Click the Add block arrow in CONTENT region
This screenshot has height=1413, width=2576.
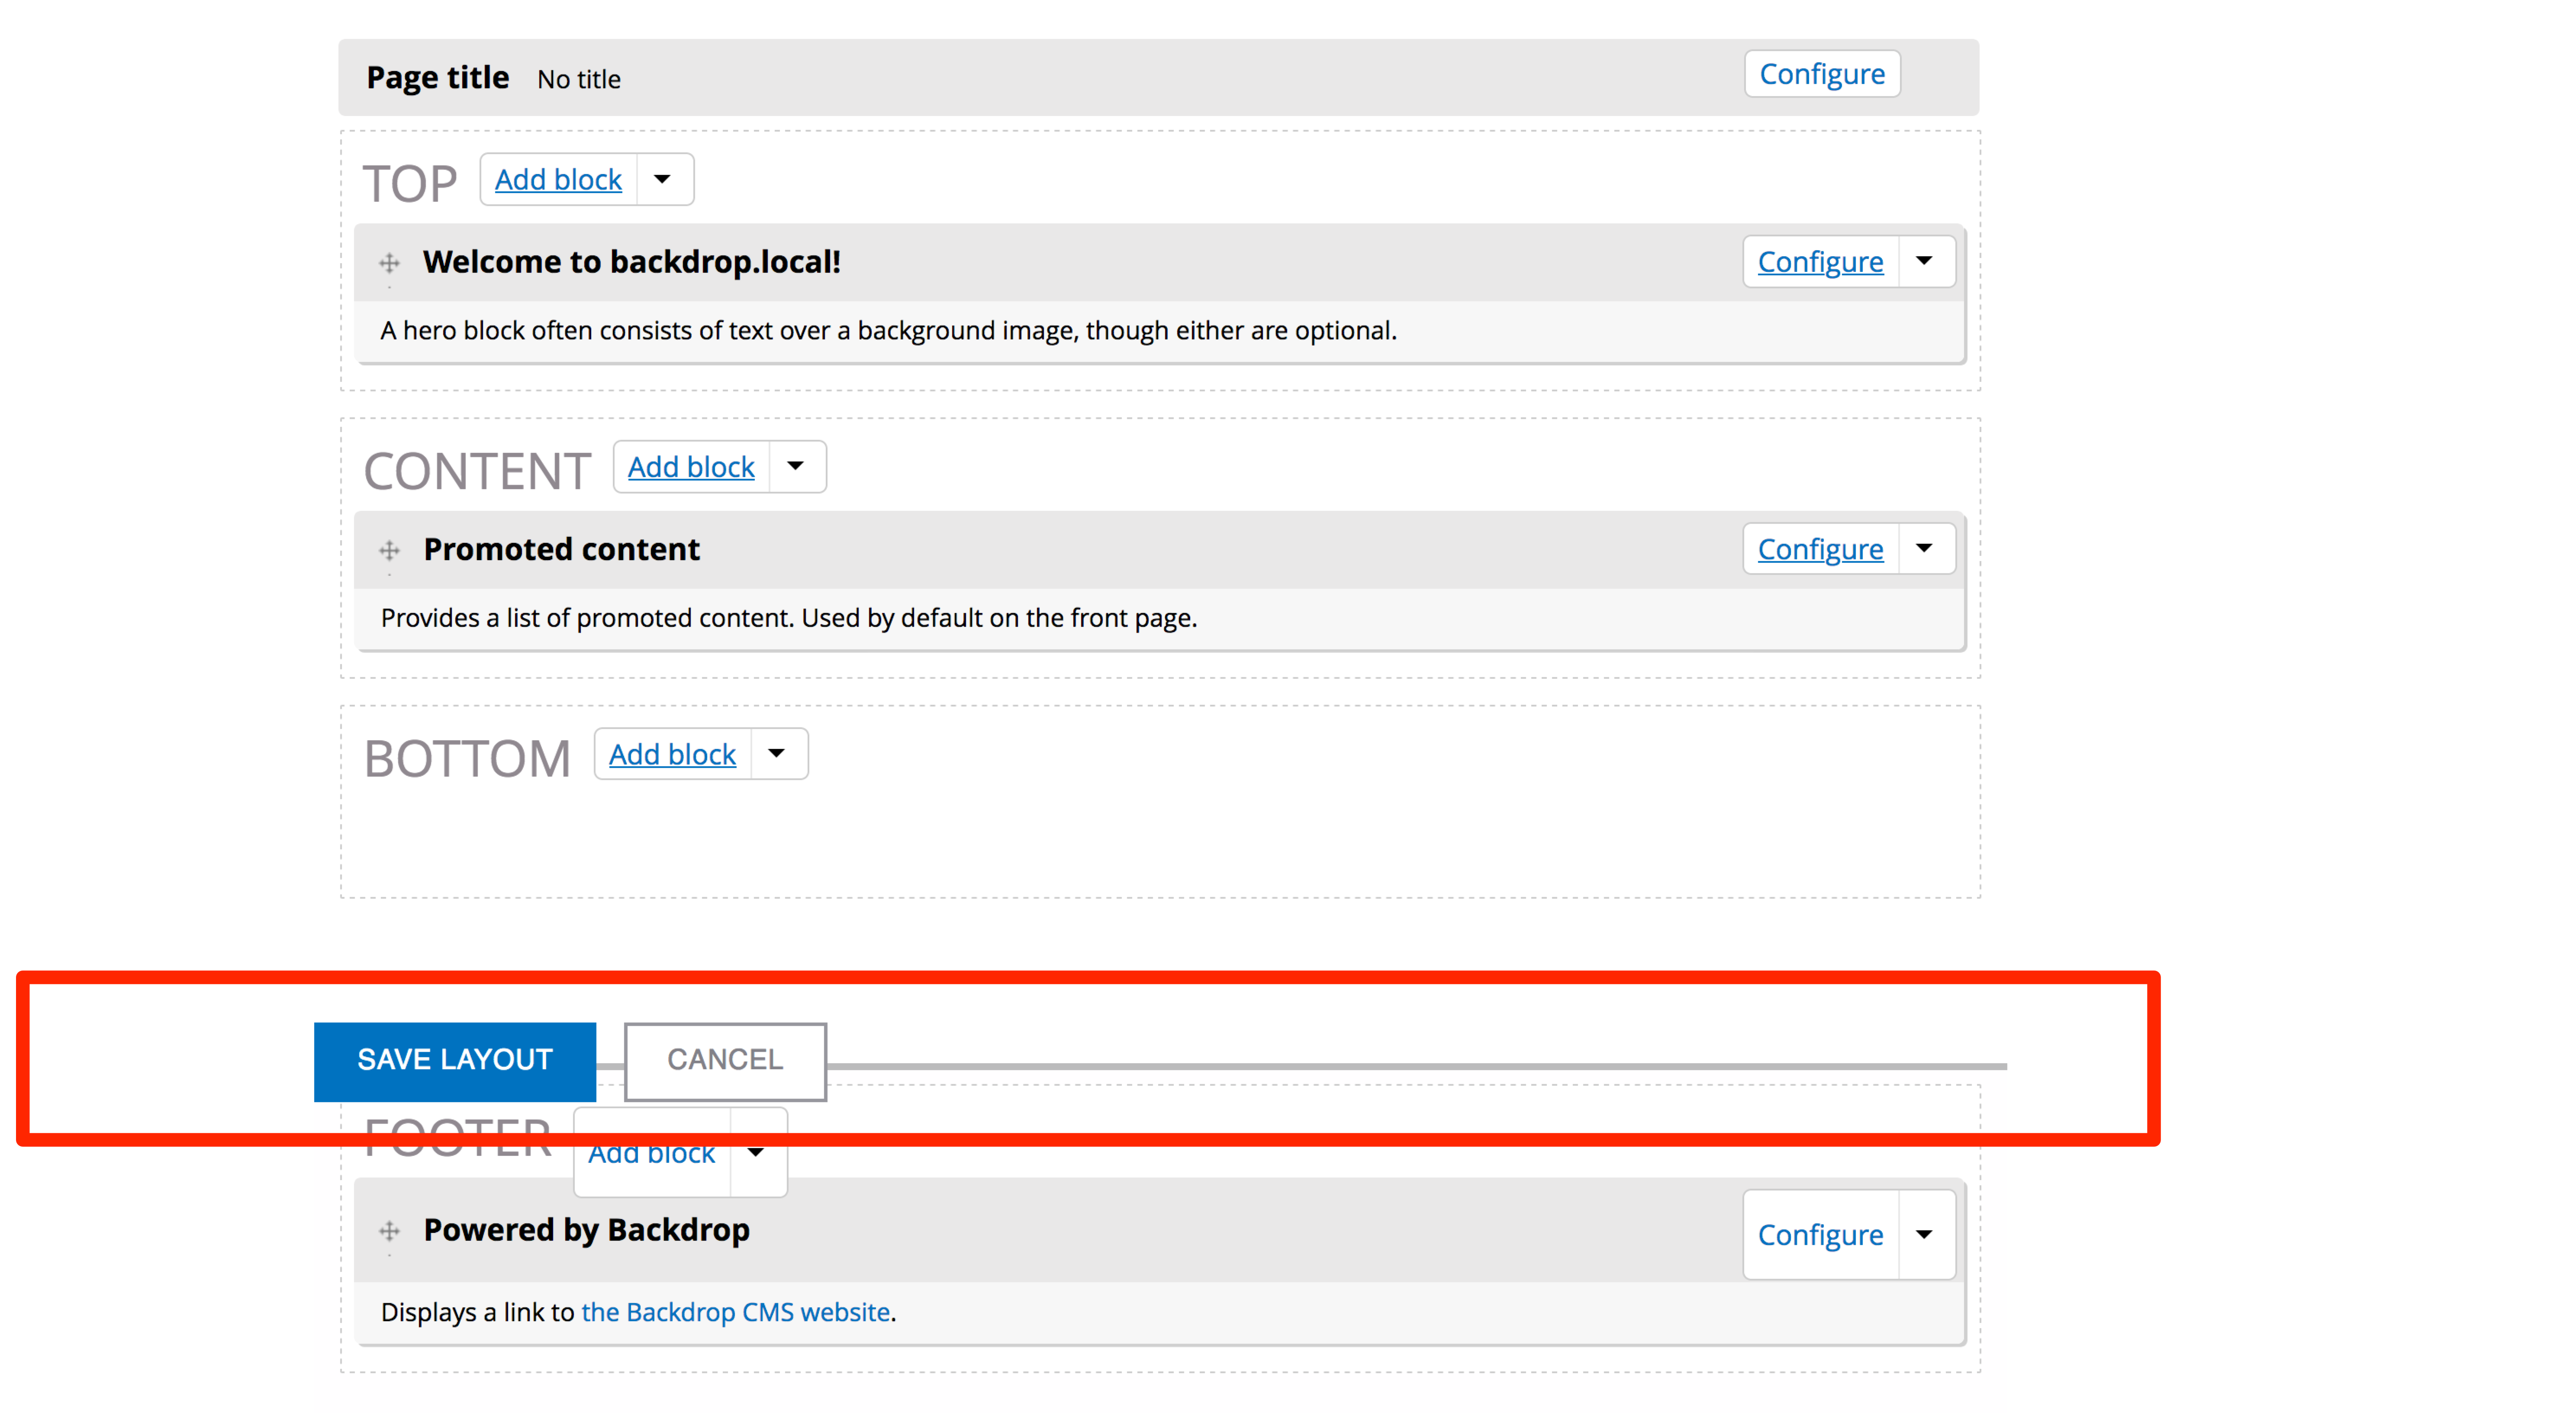[x=796, y=466]
